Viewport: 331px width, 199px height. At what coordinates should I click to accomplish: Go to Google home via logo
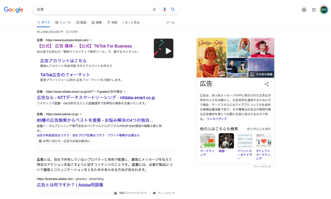pyautogui.click(x=14, y=10)
